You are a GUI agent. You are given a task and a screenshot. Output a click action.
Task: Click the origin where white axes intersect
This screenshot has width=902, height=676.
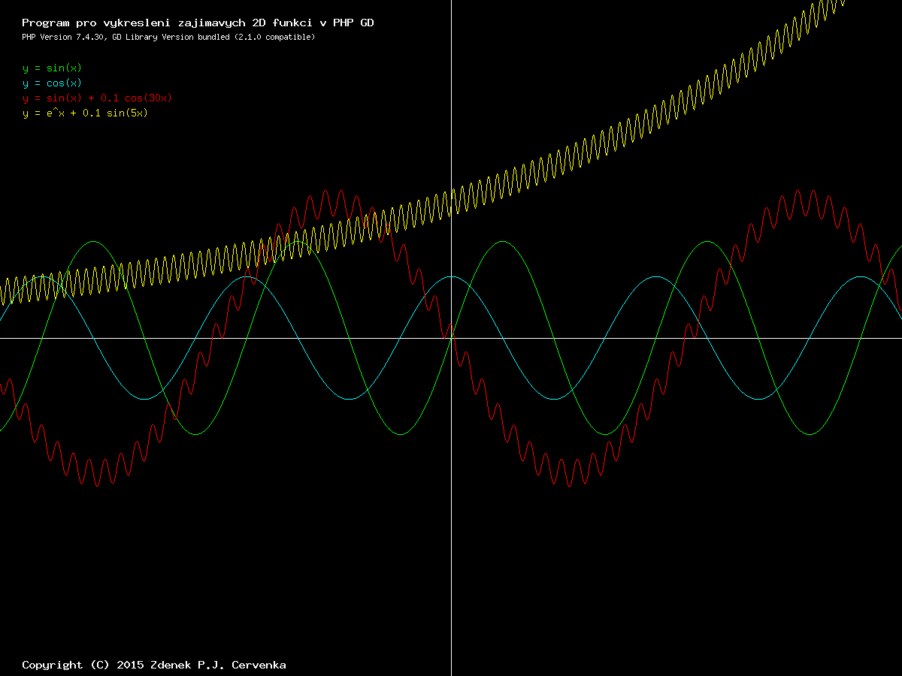click(451, 338)
